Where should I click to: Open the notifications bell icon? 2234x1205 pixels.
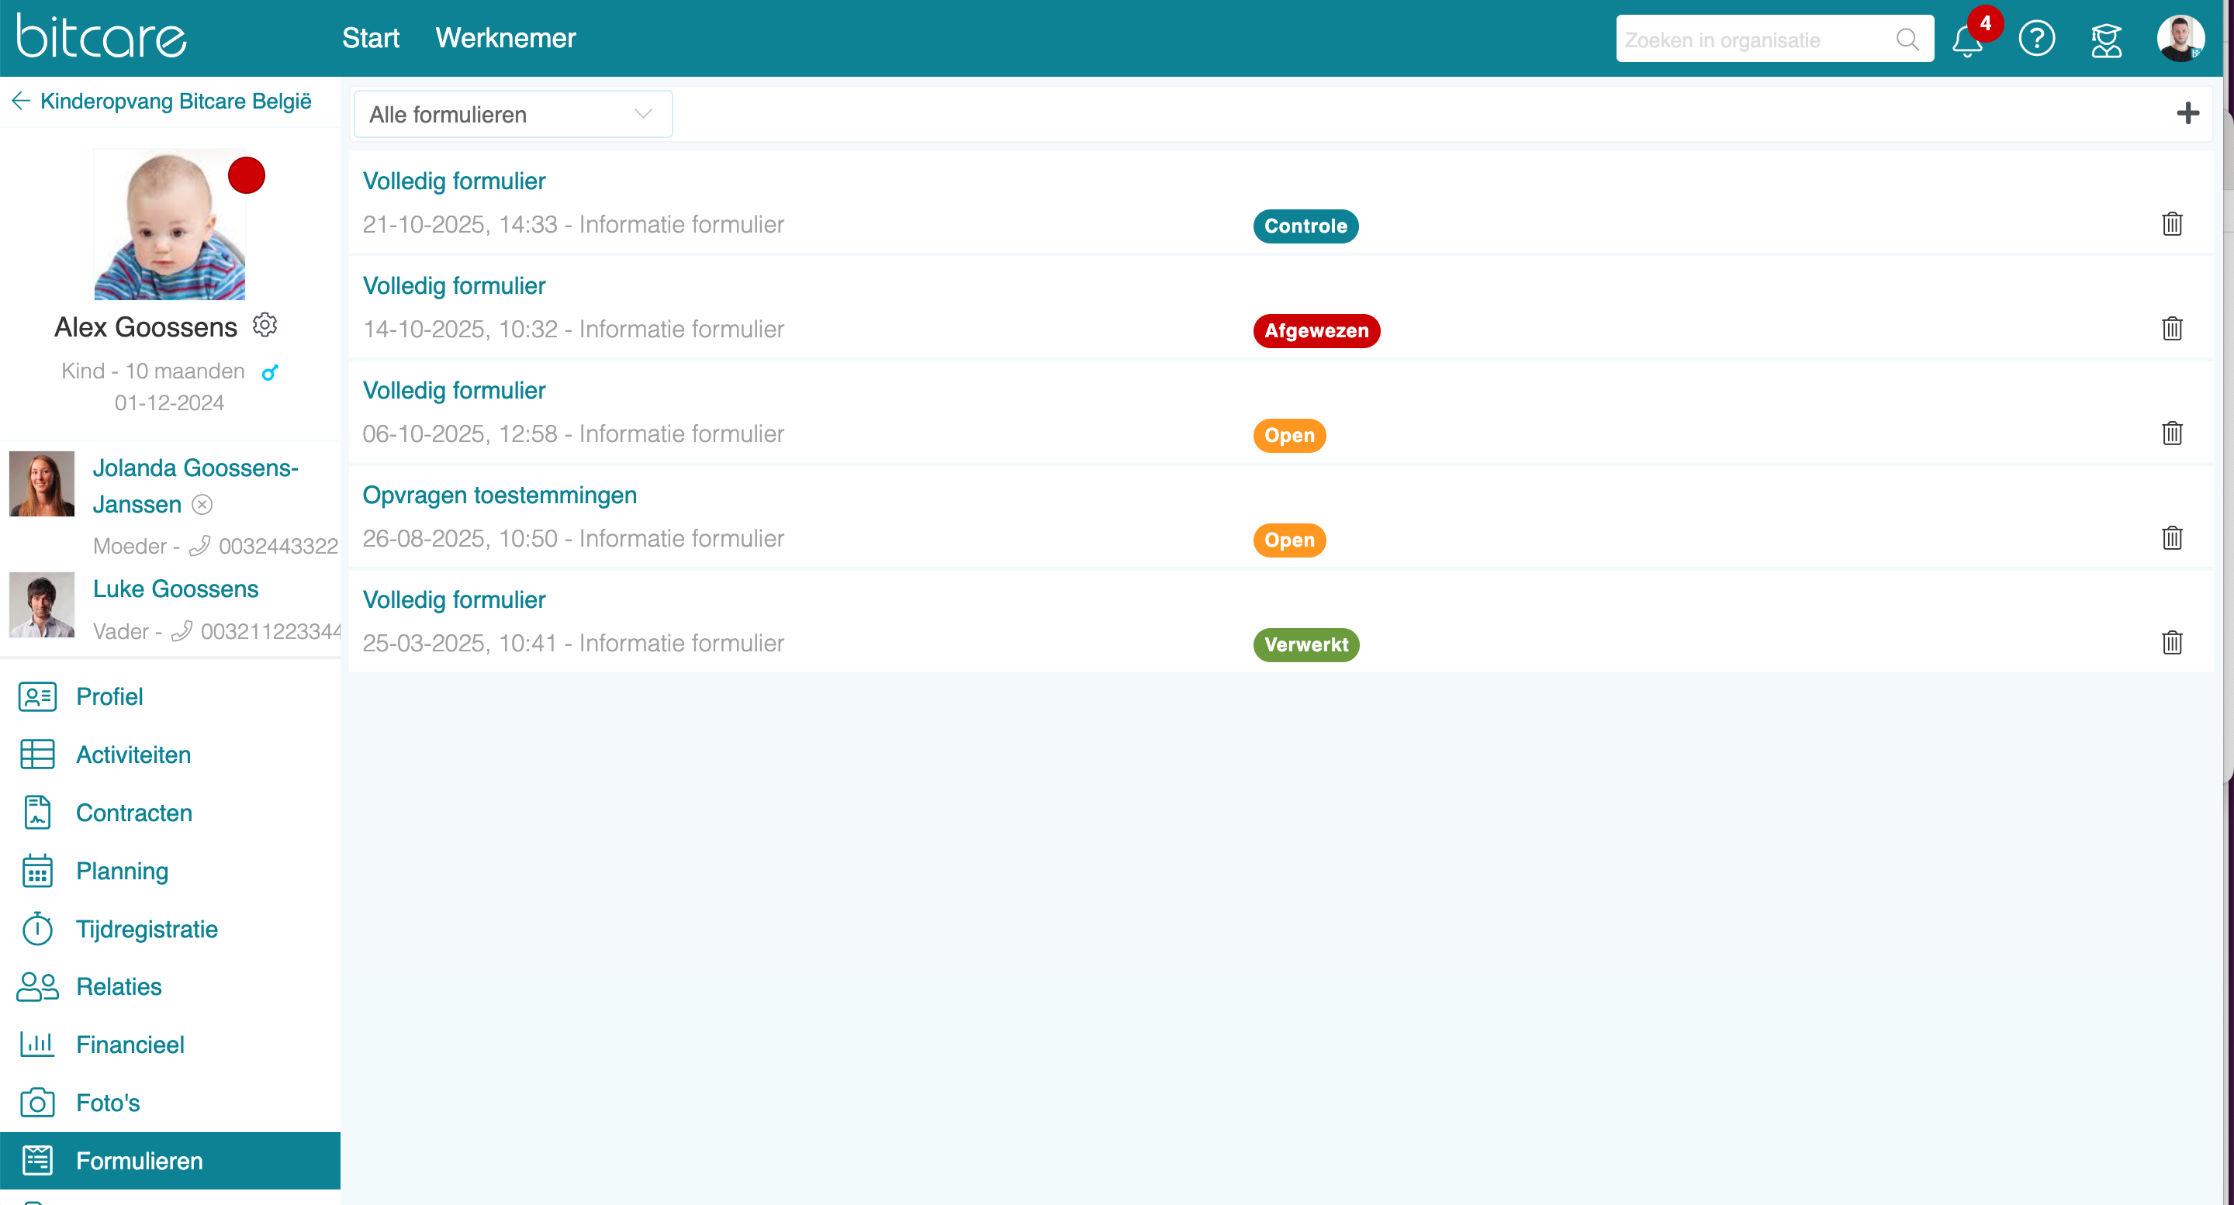1967,40
